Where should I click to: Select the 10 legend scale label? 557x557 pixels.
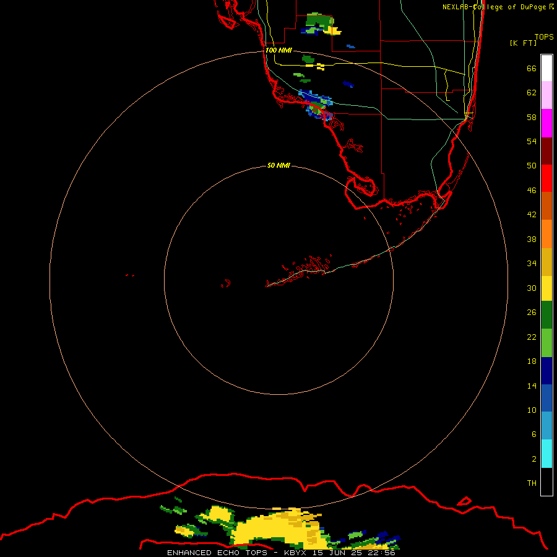coord(532,410)
